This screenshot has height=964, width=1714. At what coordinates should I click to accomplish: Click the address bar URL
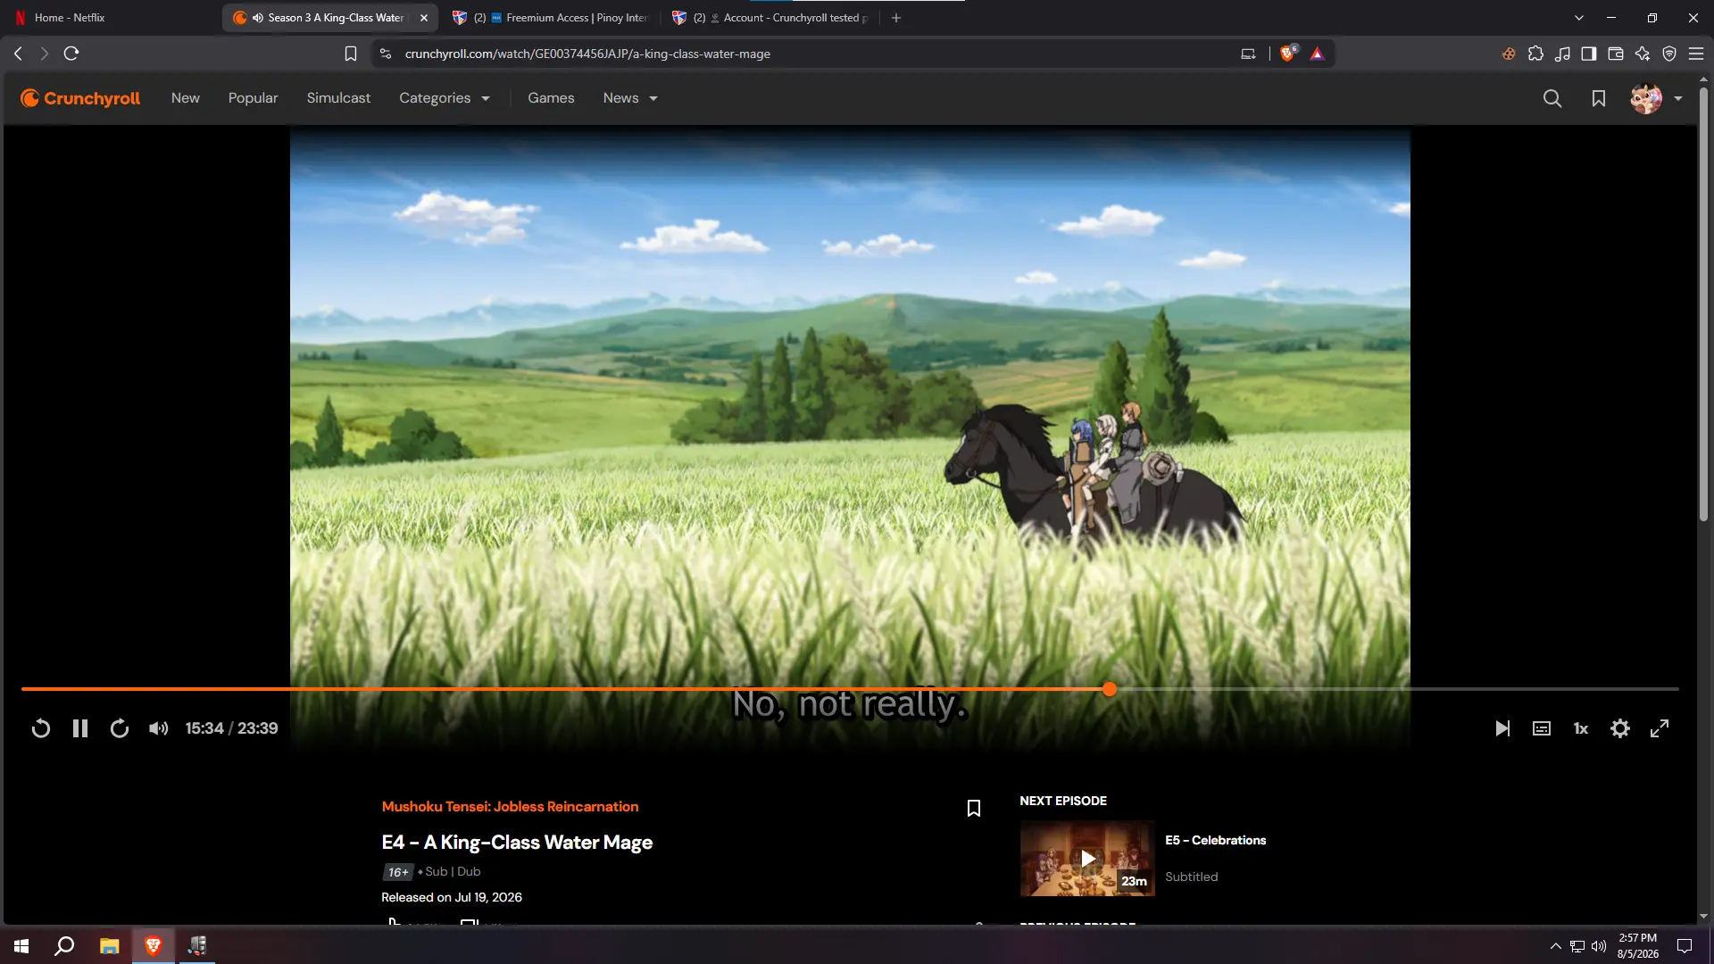pyautogui.click(x=587, y=54)
